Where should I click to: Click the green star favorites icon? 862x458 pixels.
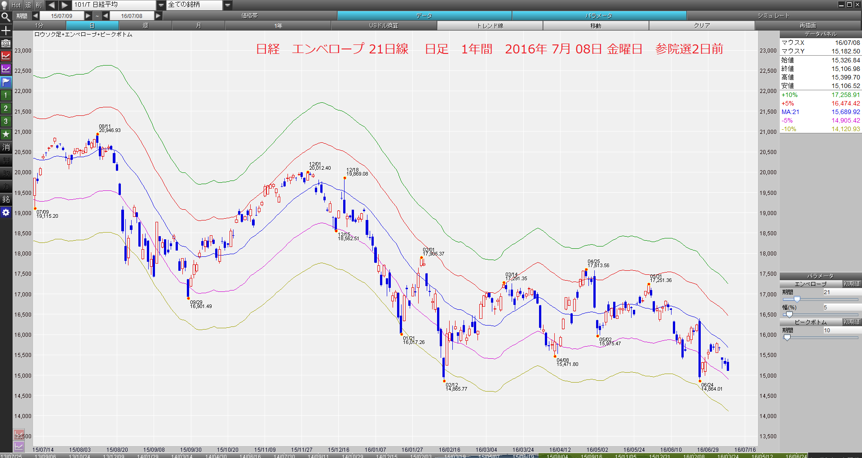6,134
